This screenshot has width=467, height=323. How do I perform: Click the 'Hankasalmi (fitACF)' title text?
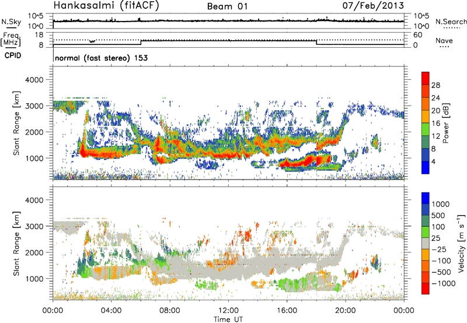pos(106,5)
